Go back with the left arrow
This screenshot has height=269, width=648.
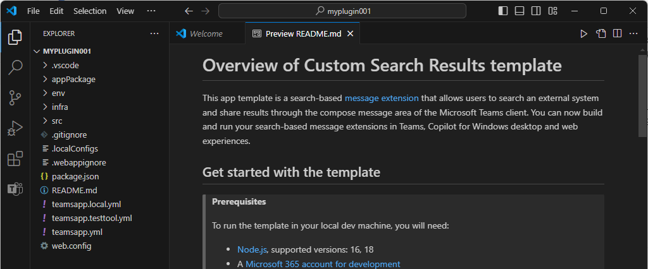click(x=189, y=11)
